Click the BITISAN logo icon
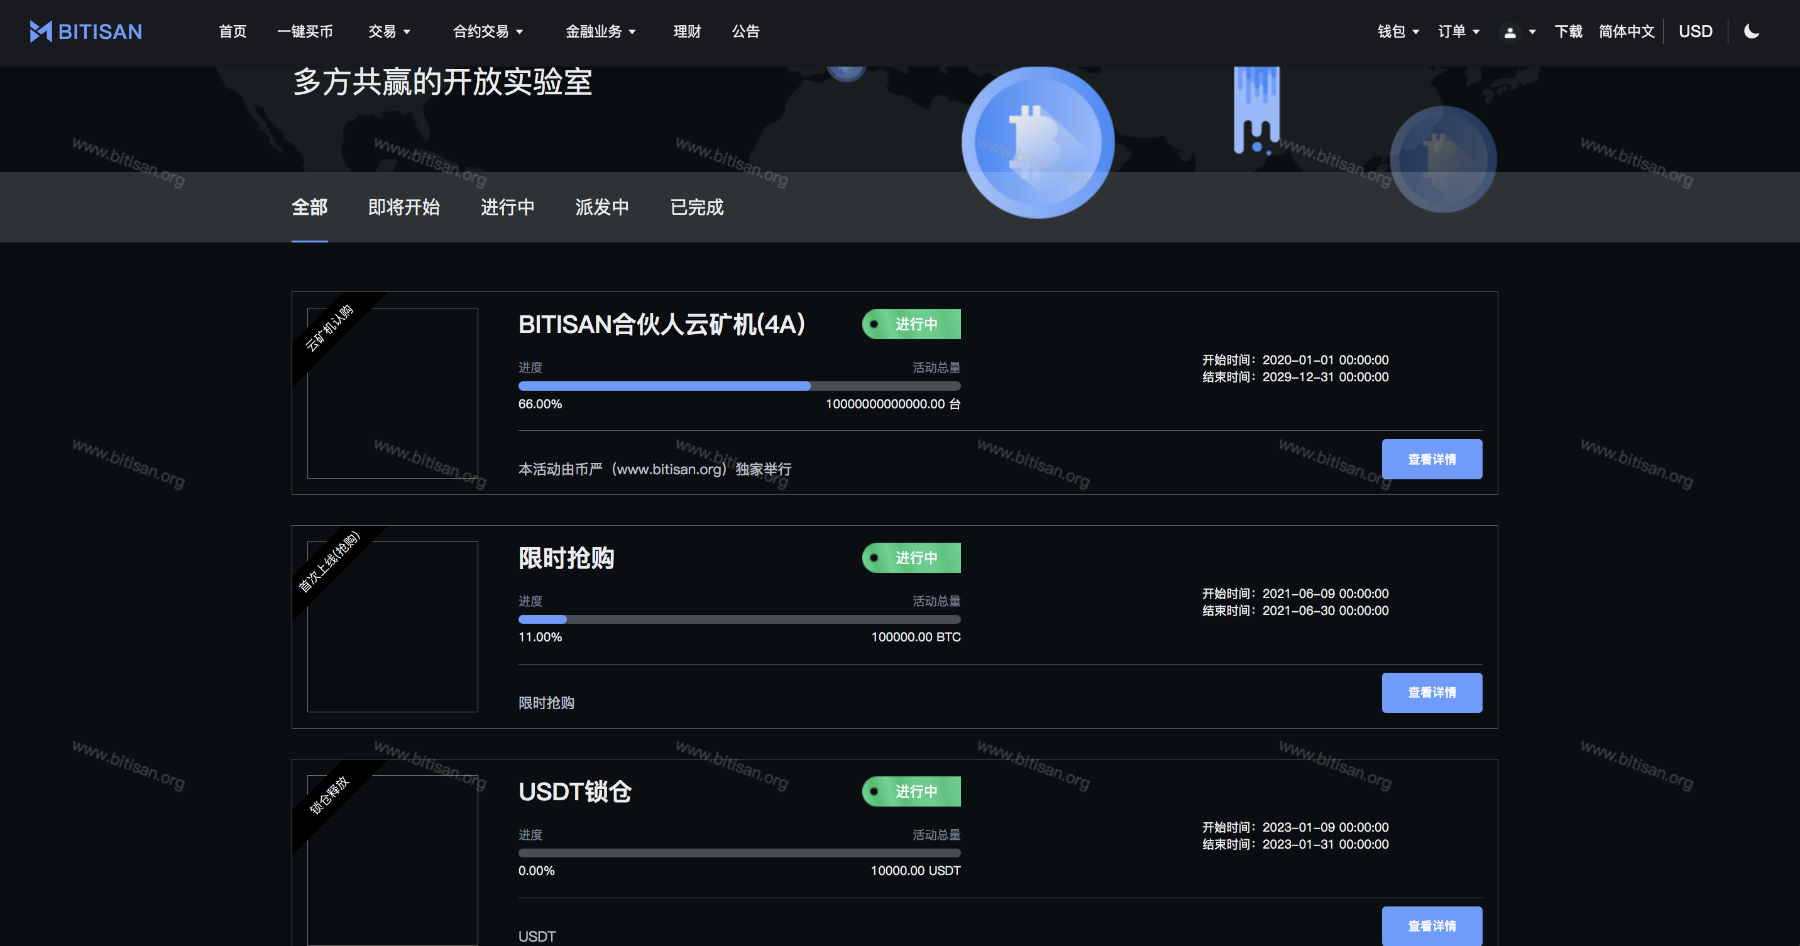 point(40,31)
